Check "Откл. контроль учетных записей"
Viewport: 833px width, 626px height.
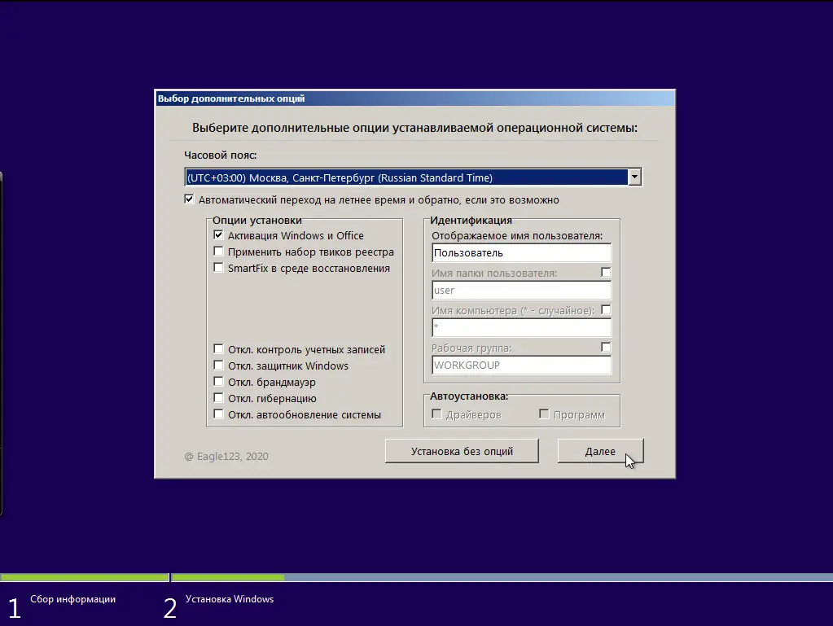click(x=218, y=349)
